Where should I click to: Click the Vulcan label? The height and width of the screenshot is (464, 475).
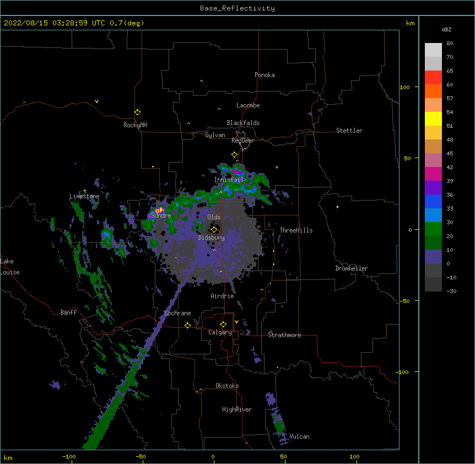[x=299, y=436]
